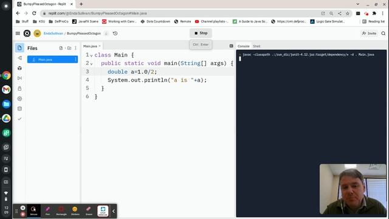This screenshot has width=389, height=219.
Task: Open the DefProCo bookmarks folder
Action: tap(58, 22)
